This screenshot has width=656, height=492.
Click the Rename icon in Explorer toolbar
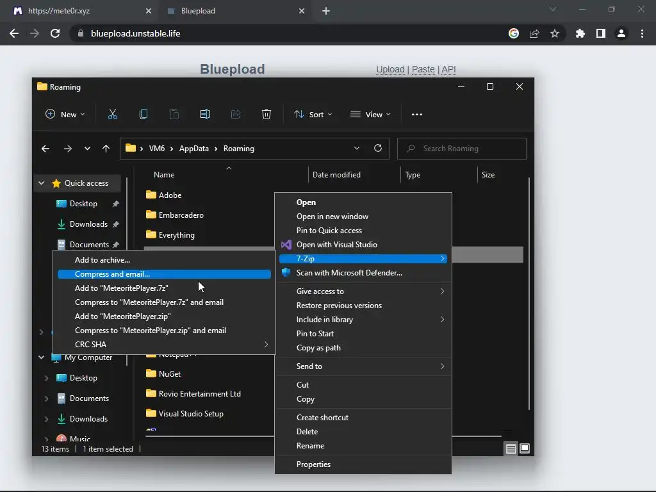pos(205,114)
